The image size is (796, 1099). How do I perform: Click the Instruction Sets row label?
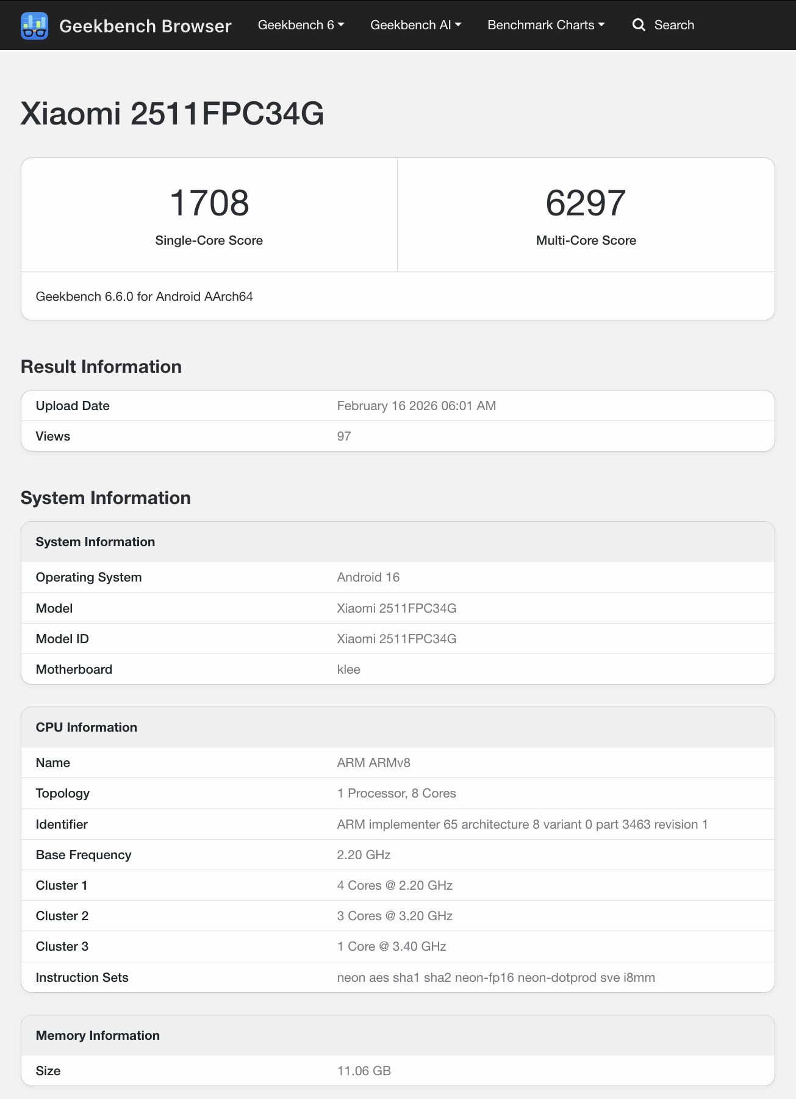(82, 978)
